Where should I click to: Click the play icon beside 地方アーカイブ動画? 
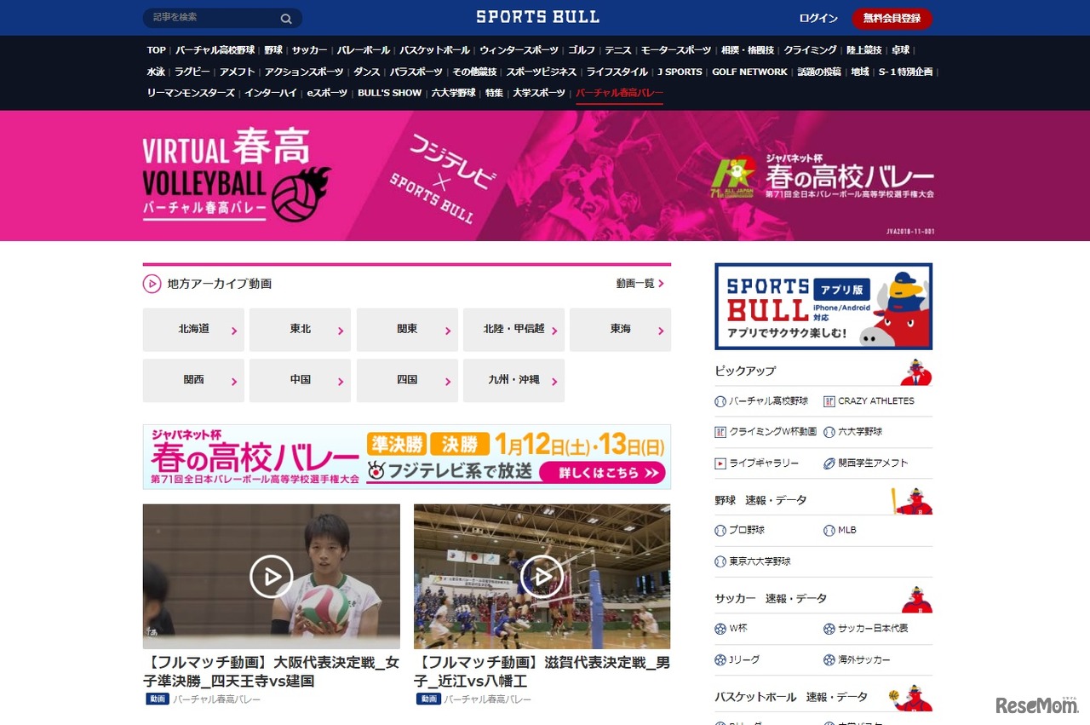(x=152, y=284)
